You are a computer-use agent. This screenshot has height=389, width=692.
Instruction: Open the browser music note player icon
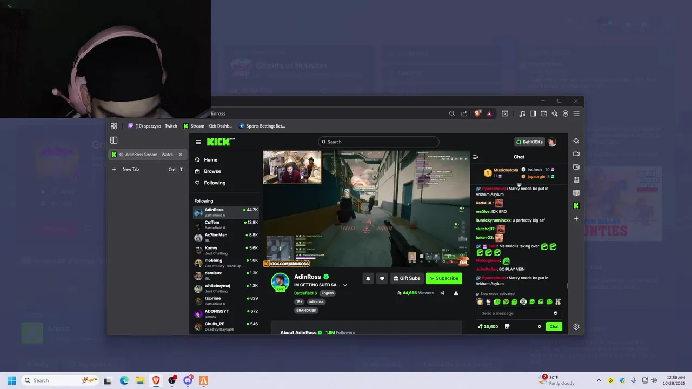[522, 113]
